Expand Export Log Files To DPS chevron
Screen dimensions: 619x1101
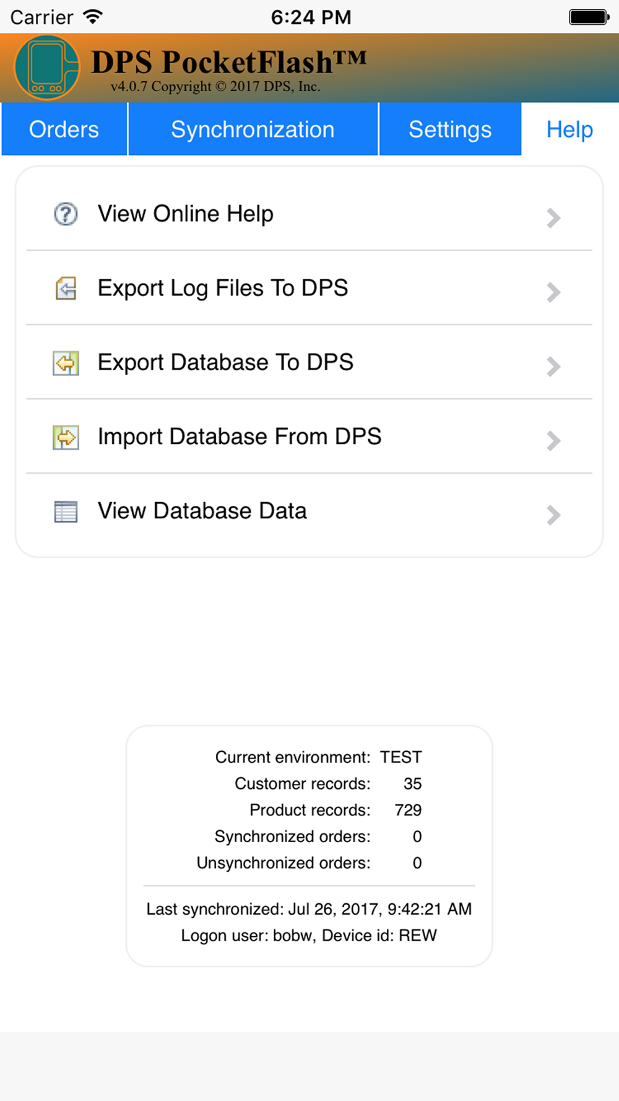point(553,292)
